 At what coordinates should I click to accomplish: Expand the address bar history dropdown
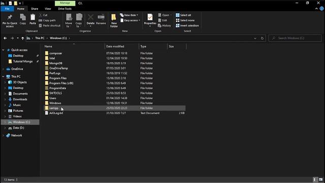255,38
